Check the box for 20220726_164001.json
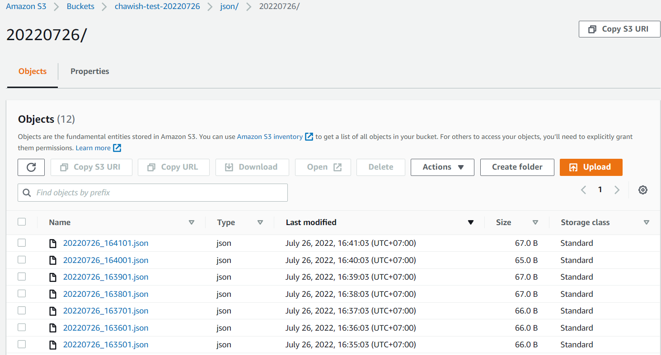661x355 pixels. 21,259
